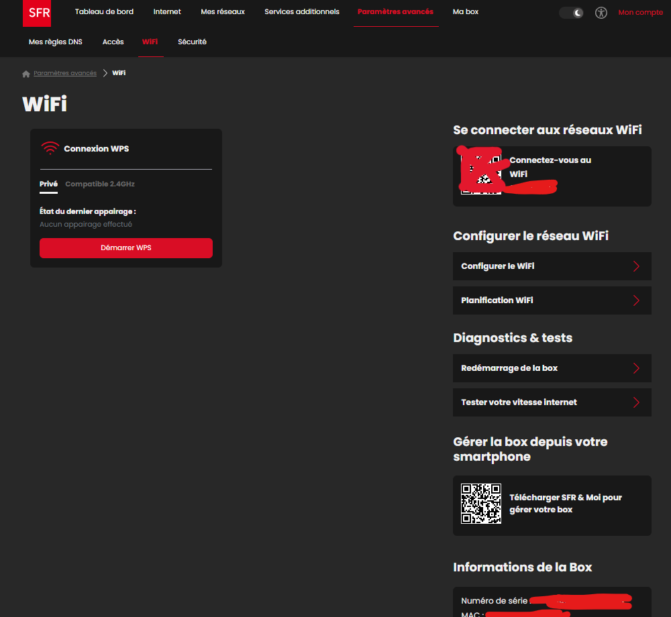Click the SFR & Moi QR code

(480, 504)
